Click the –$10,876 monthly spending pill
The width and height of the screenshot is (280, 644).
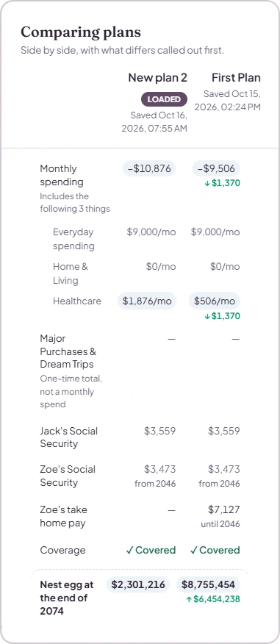point(149,168)
